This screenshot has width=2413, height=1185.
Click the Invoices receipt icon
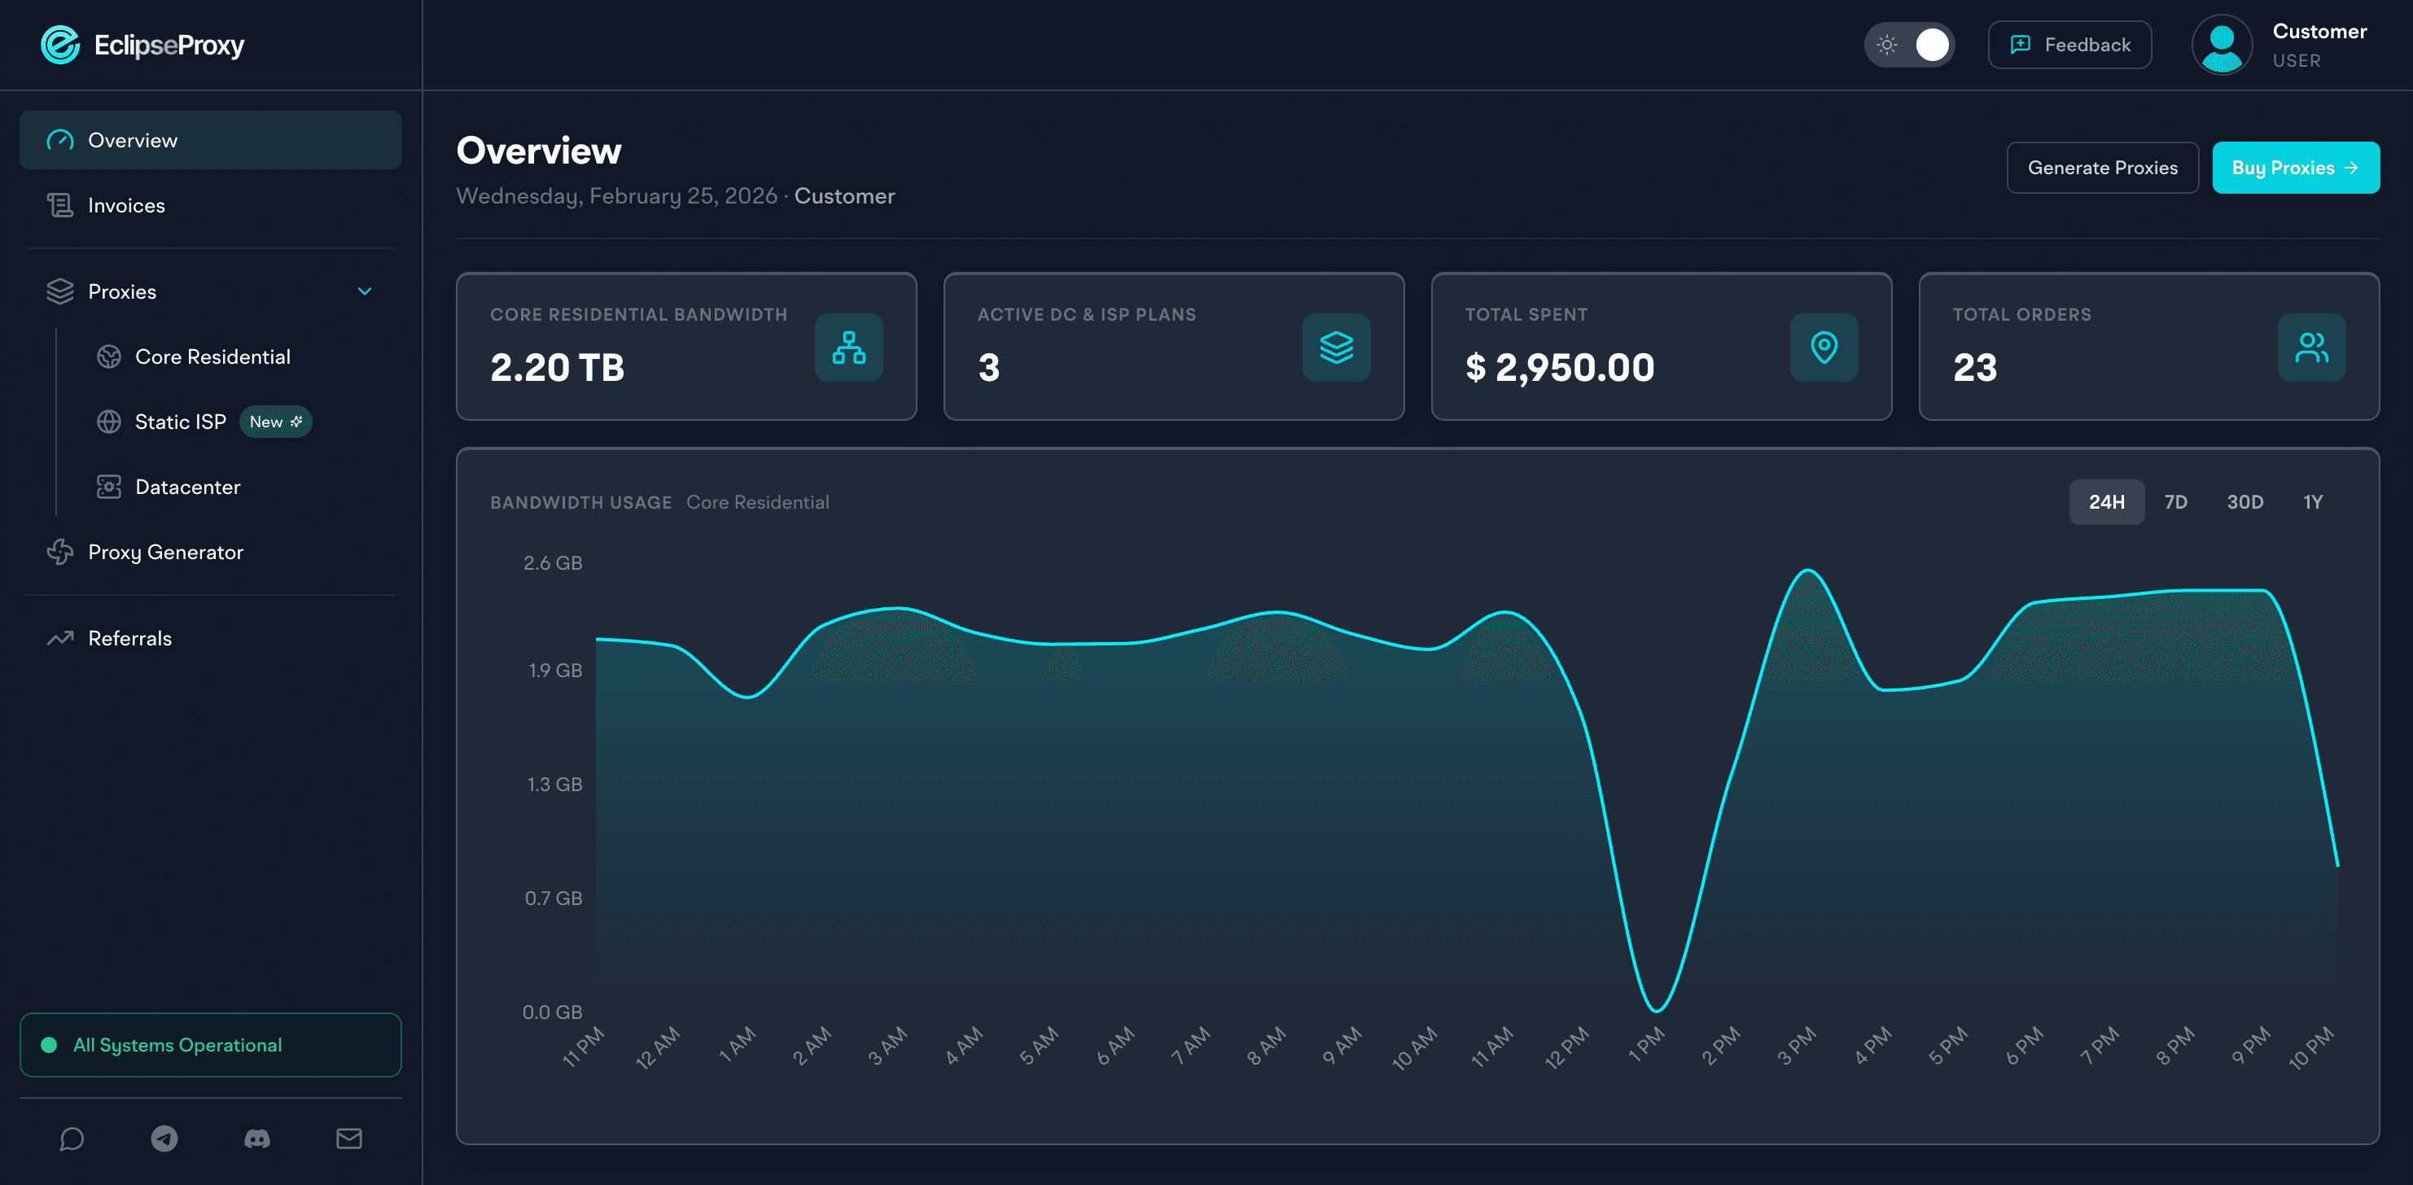point(60,205)
